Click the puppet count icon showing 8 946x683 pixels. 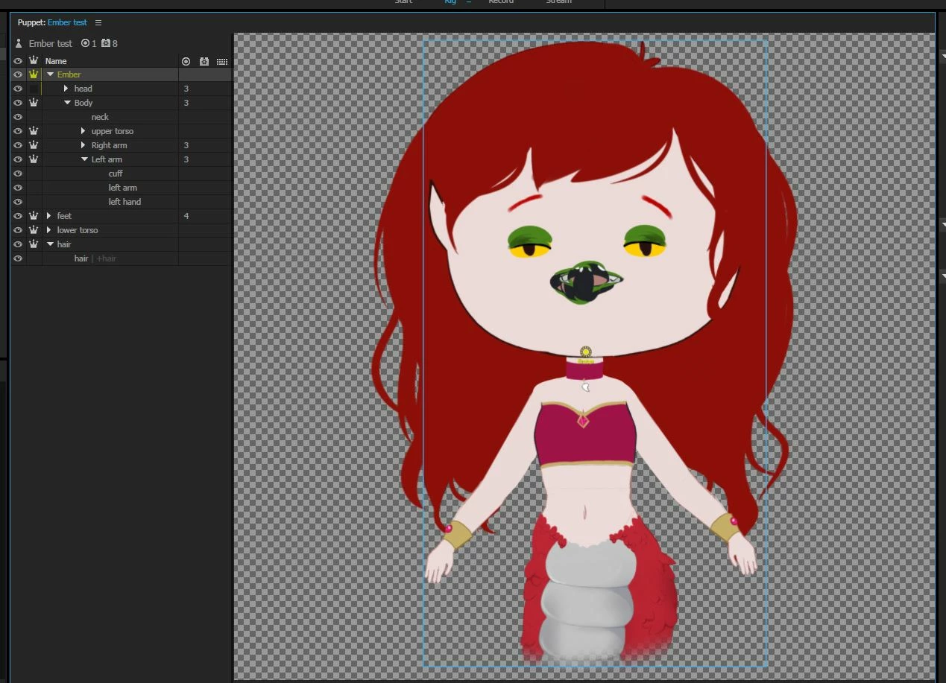pos(106,43)
